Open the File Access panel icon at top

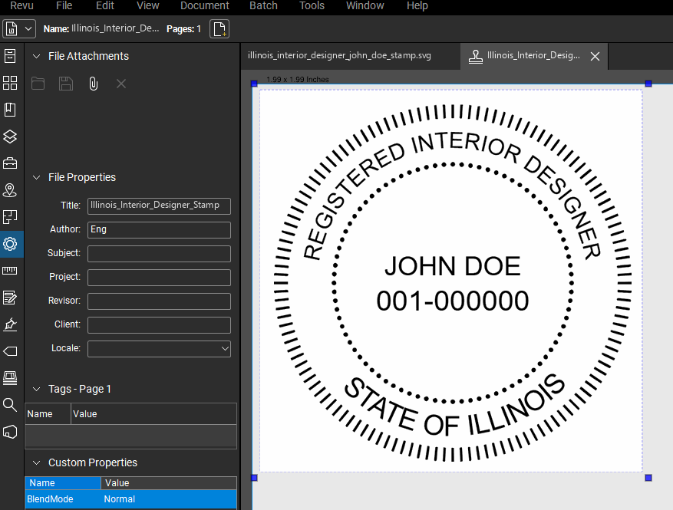tap(10, 56)
